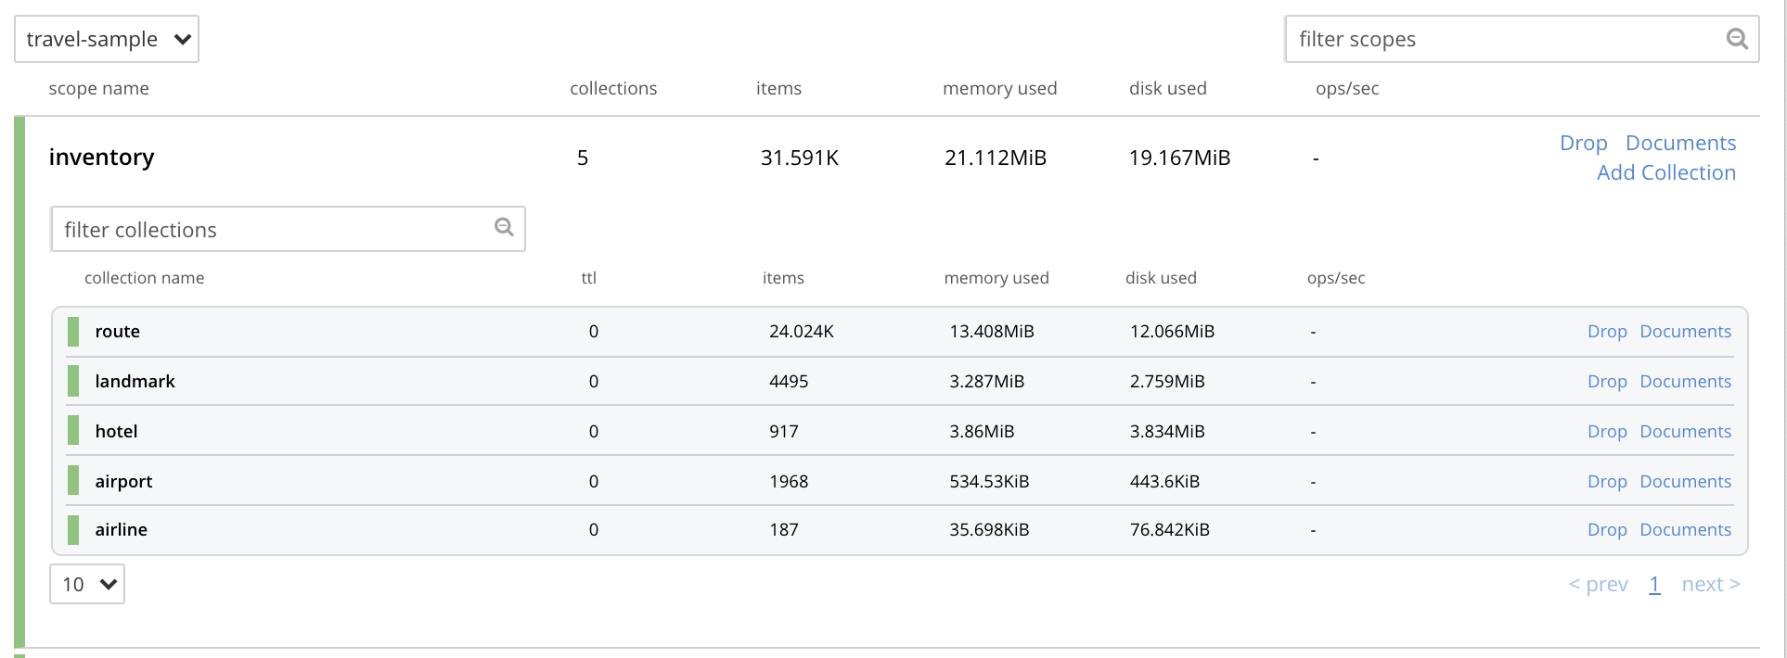Drop the inventory scope

[1583, 143]
